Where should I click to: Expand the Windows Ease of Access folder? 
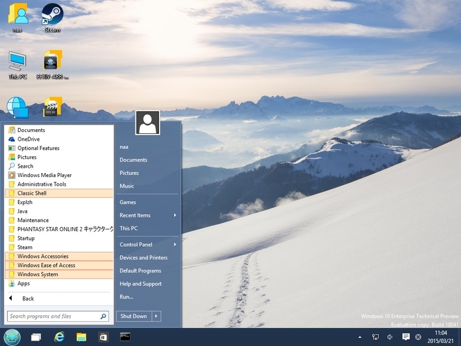(59, 265)
